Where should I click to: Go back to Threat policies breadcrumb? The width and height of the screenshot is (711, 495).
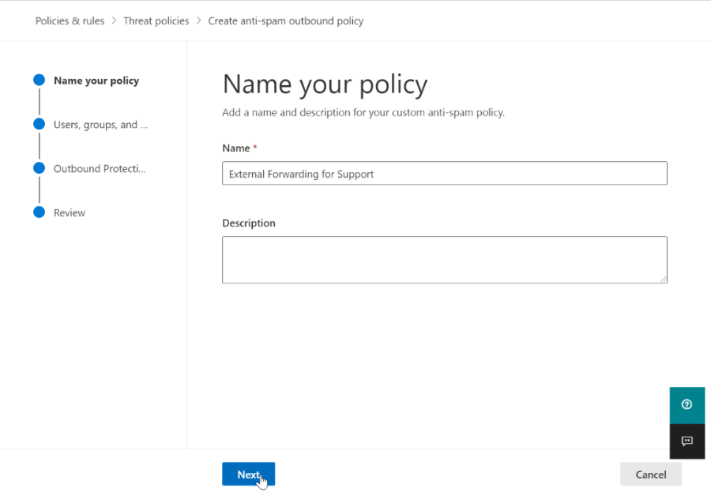[156, 21]
